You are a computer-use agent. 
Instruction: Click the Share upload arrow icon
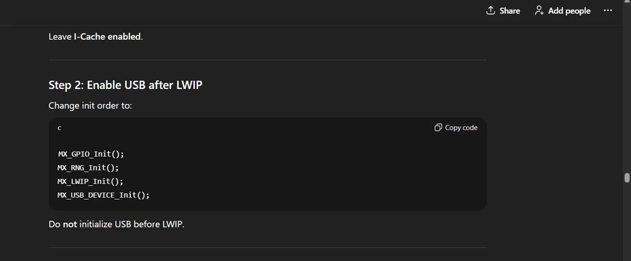[490, 11]
